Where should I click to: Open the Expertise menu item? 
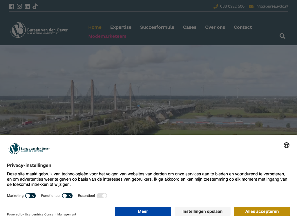121,27
